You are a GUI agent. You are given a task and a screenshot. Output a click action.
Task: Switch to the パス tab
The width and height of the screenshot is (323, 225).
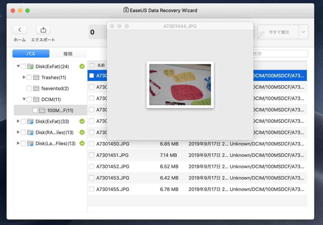[x=31, y=54]
